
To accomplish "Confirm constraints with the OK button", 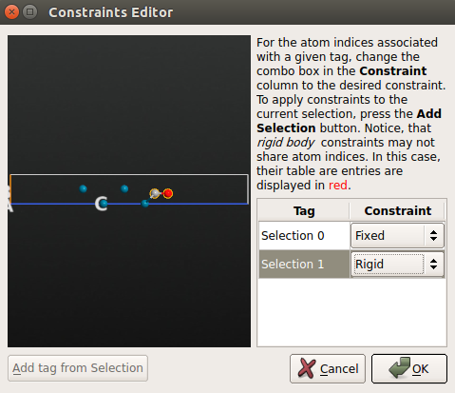I will 409,368.
